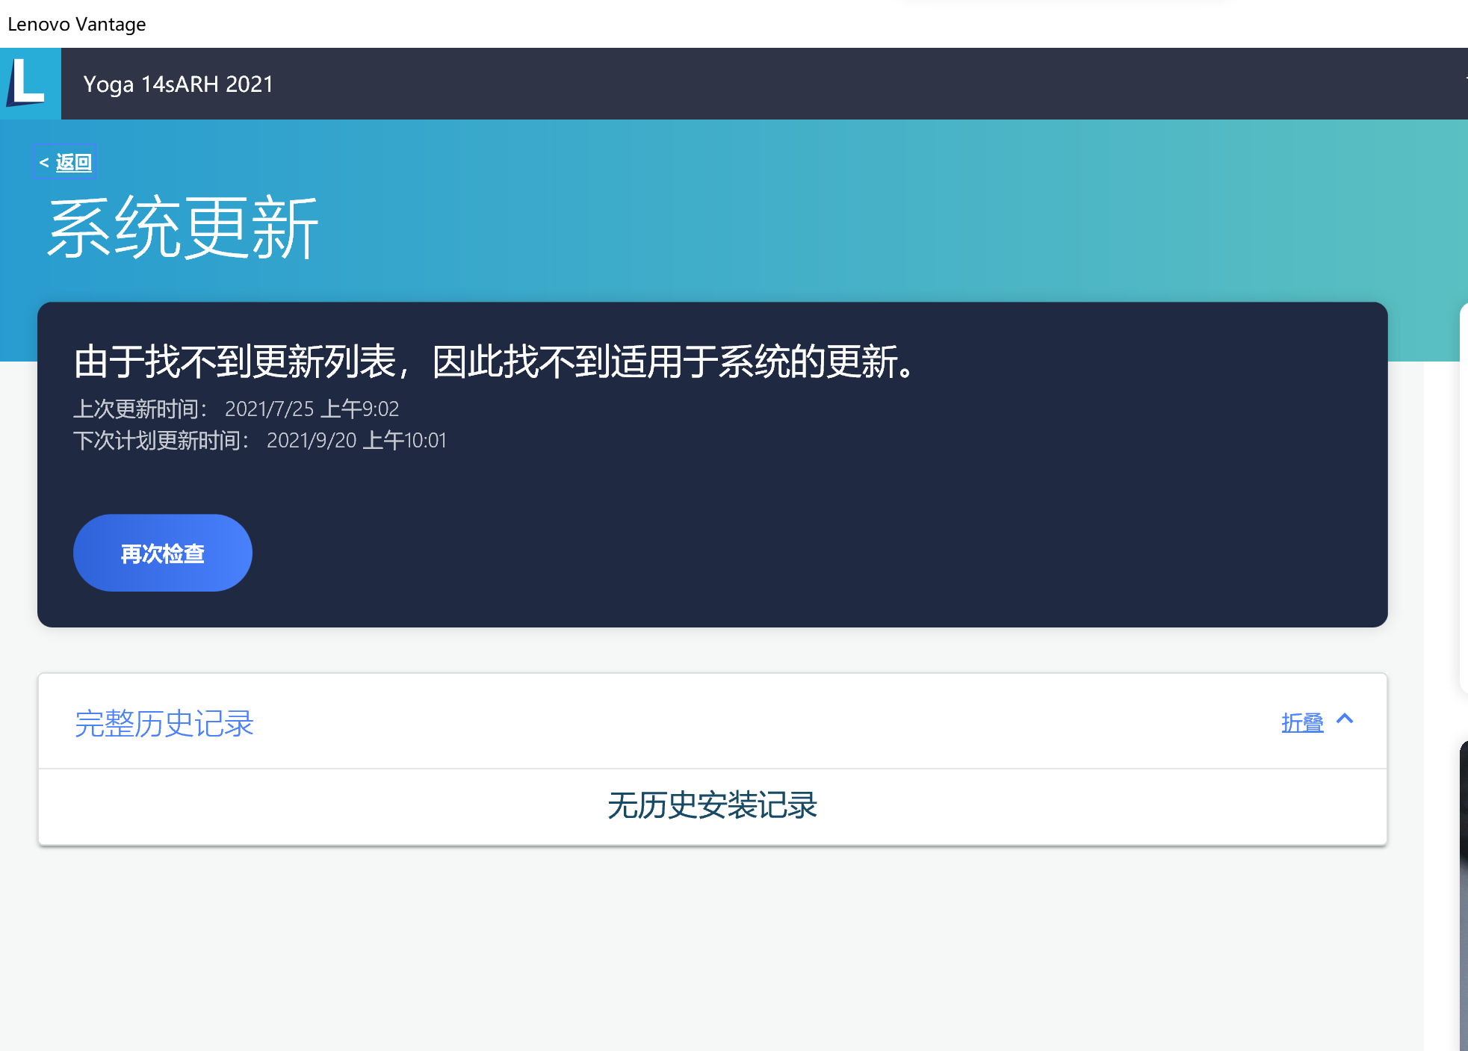Image resolution: width=1468 pixels, height=1051 pixels.
Task: Click the 完整历史记录 section heading
Action: (x=164, y=723)
